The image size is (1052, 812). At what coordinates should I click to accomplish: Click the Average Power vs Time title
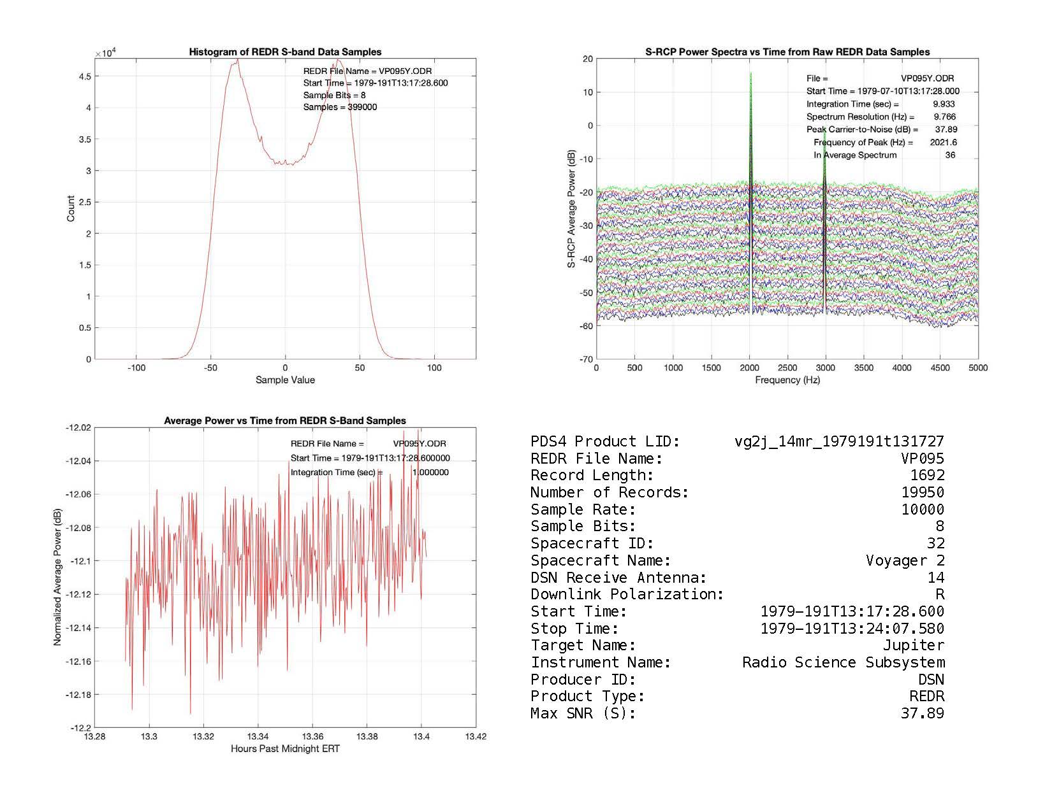coord(285,421)
